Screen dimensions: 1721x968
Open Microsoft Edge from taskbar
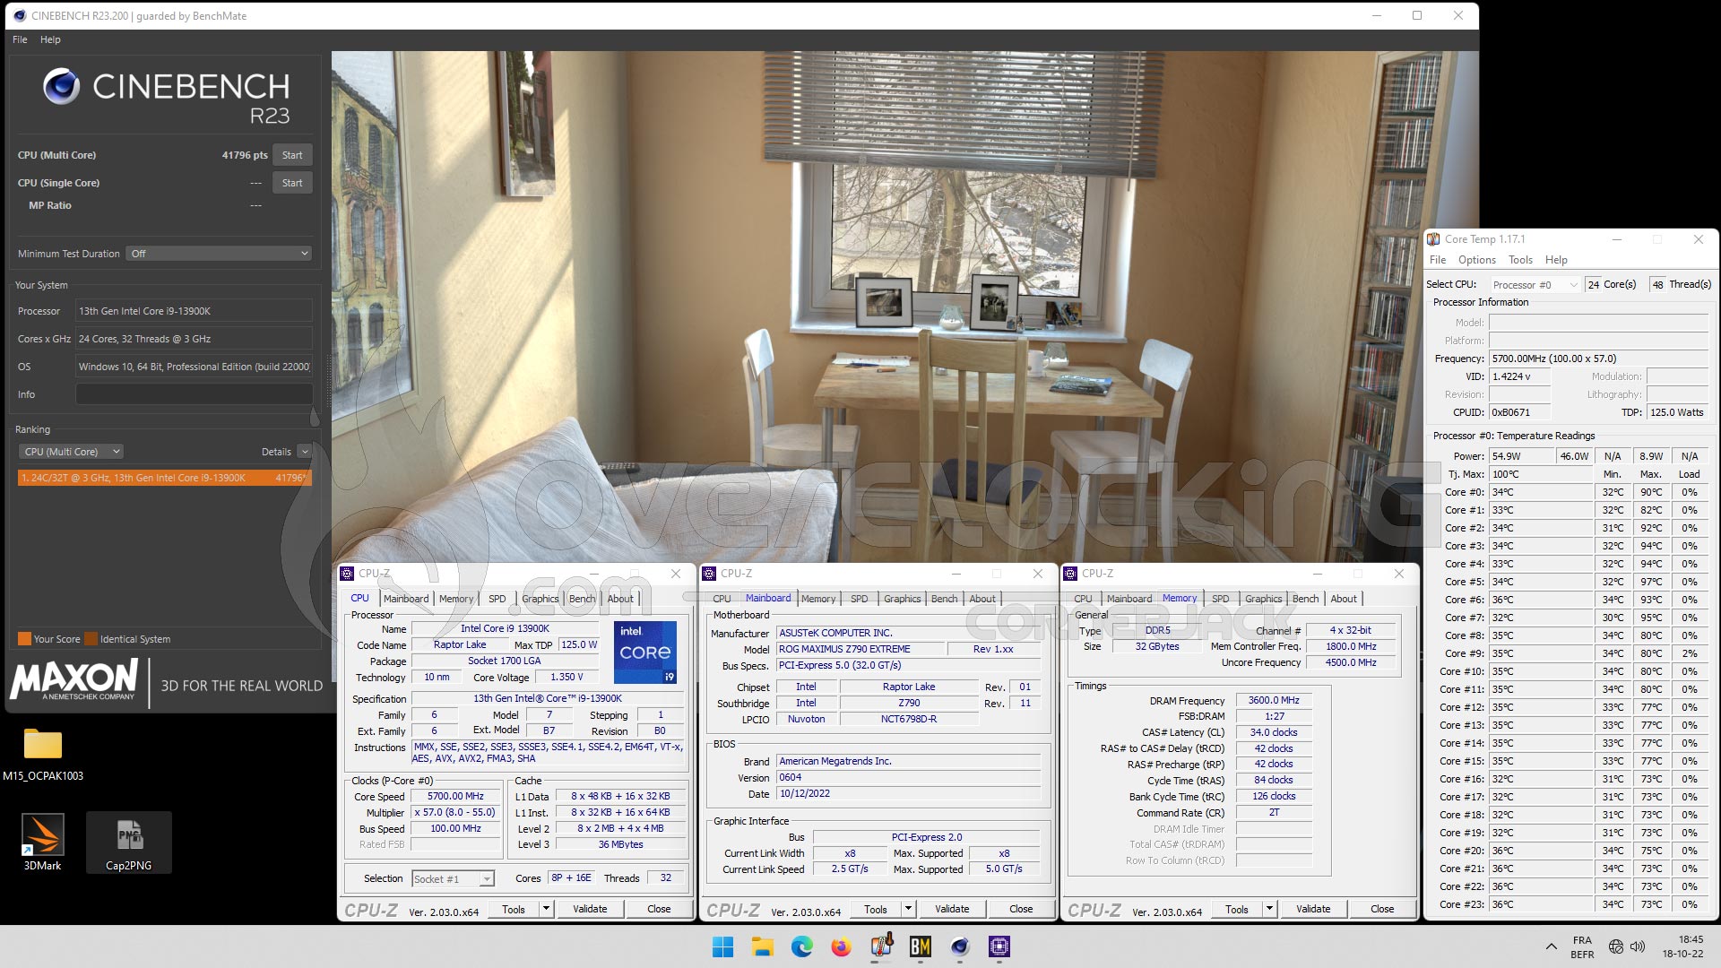(x=801, y=946)
